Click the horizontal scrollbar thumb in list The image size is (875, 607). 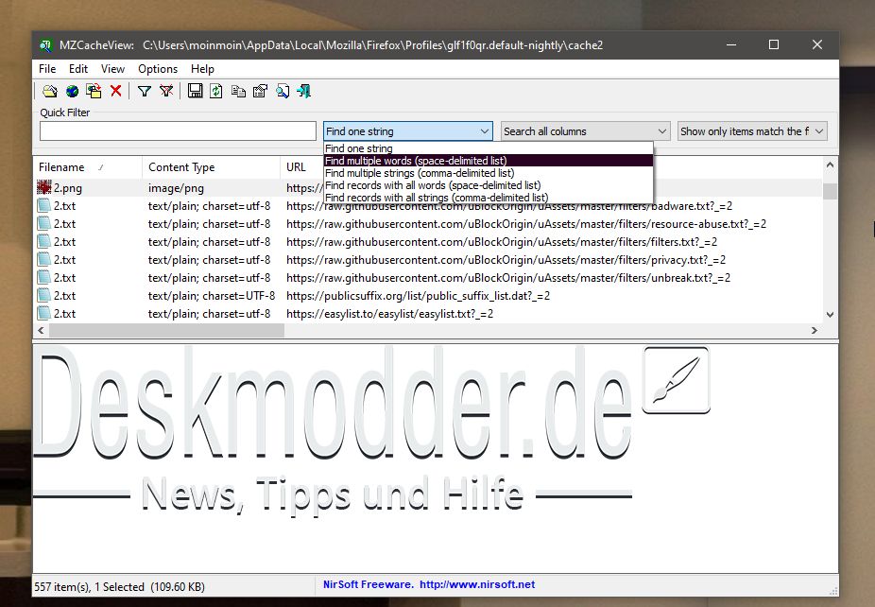pos(166,330)
